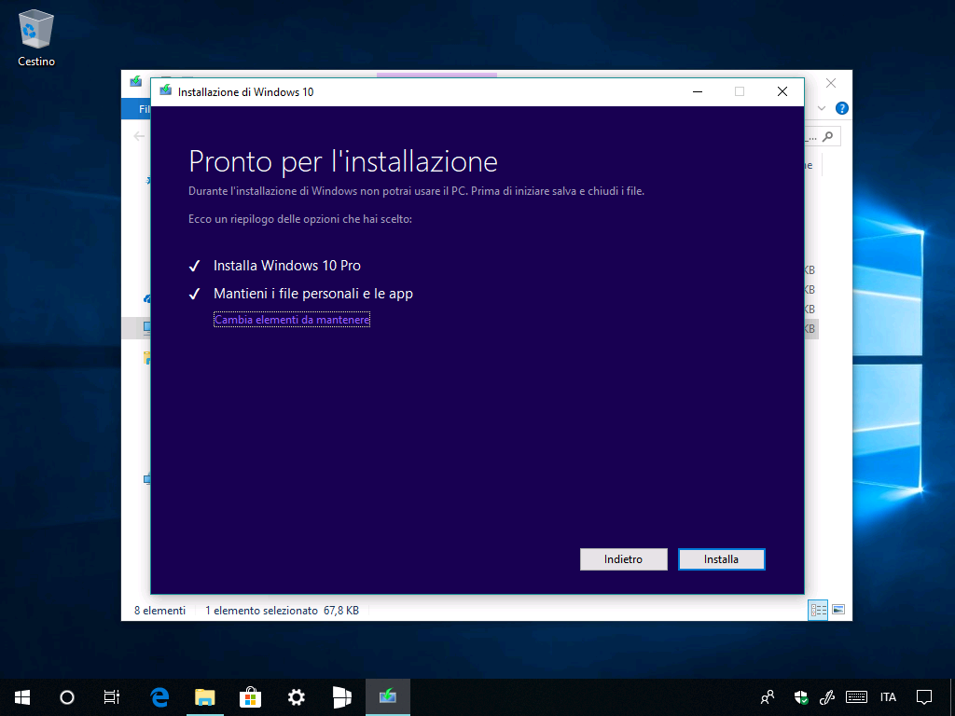Close the File Explorer window behind
Image resolution: width=955 pixels, height=716 pixels.
831,83
